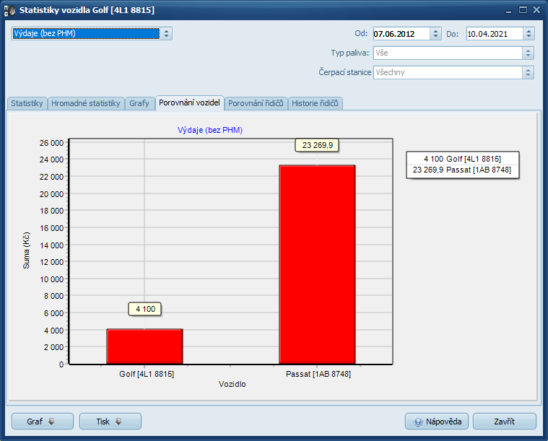The width and height of the screenshot is (548, 441).
Task: Expand the statistic type combo arrow
Action: click(166, 33)
